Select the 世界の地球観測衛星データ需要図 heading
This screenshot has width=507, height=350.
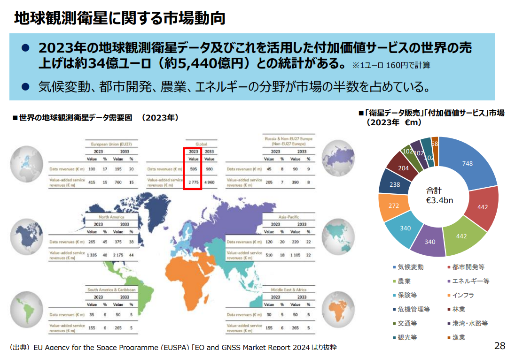pos(95,117)
